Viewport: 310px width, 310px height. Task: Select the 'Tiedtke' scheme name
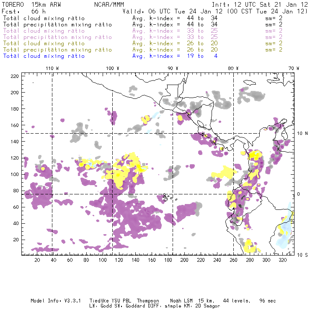(99, 301)
